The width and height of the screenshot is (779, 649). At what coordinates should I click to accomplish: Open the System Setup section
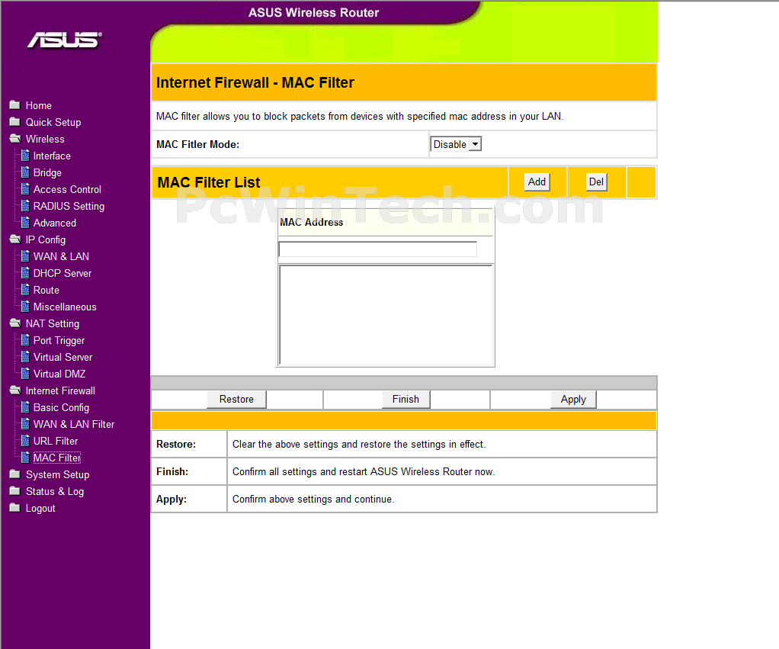coord(58,475)
